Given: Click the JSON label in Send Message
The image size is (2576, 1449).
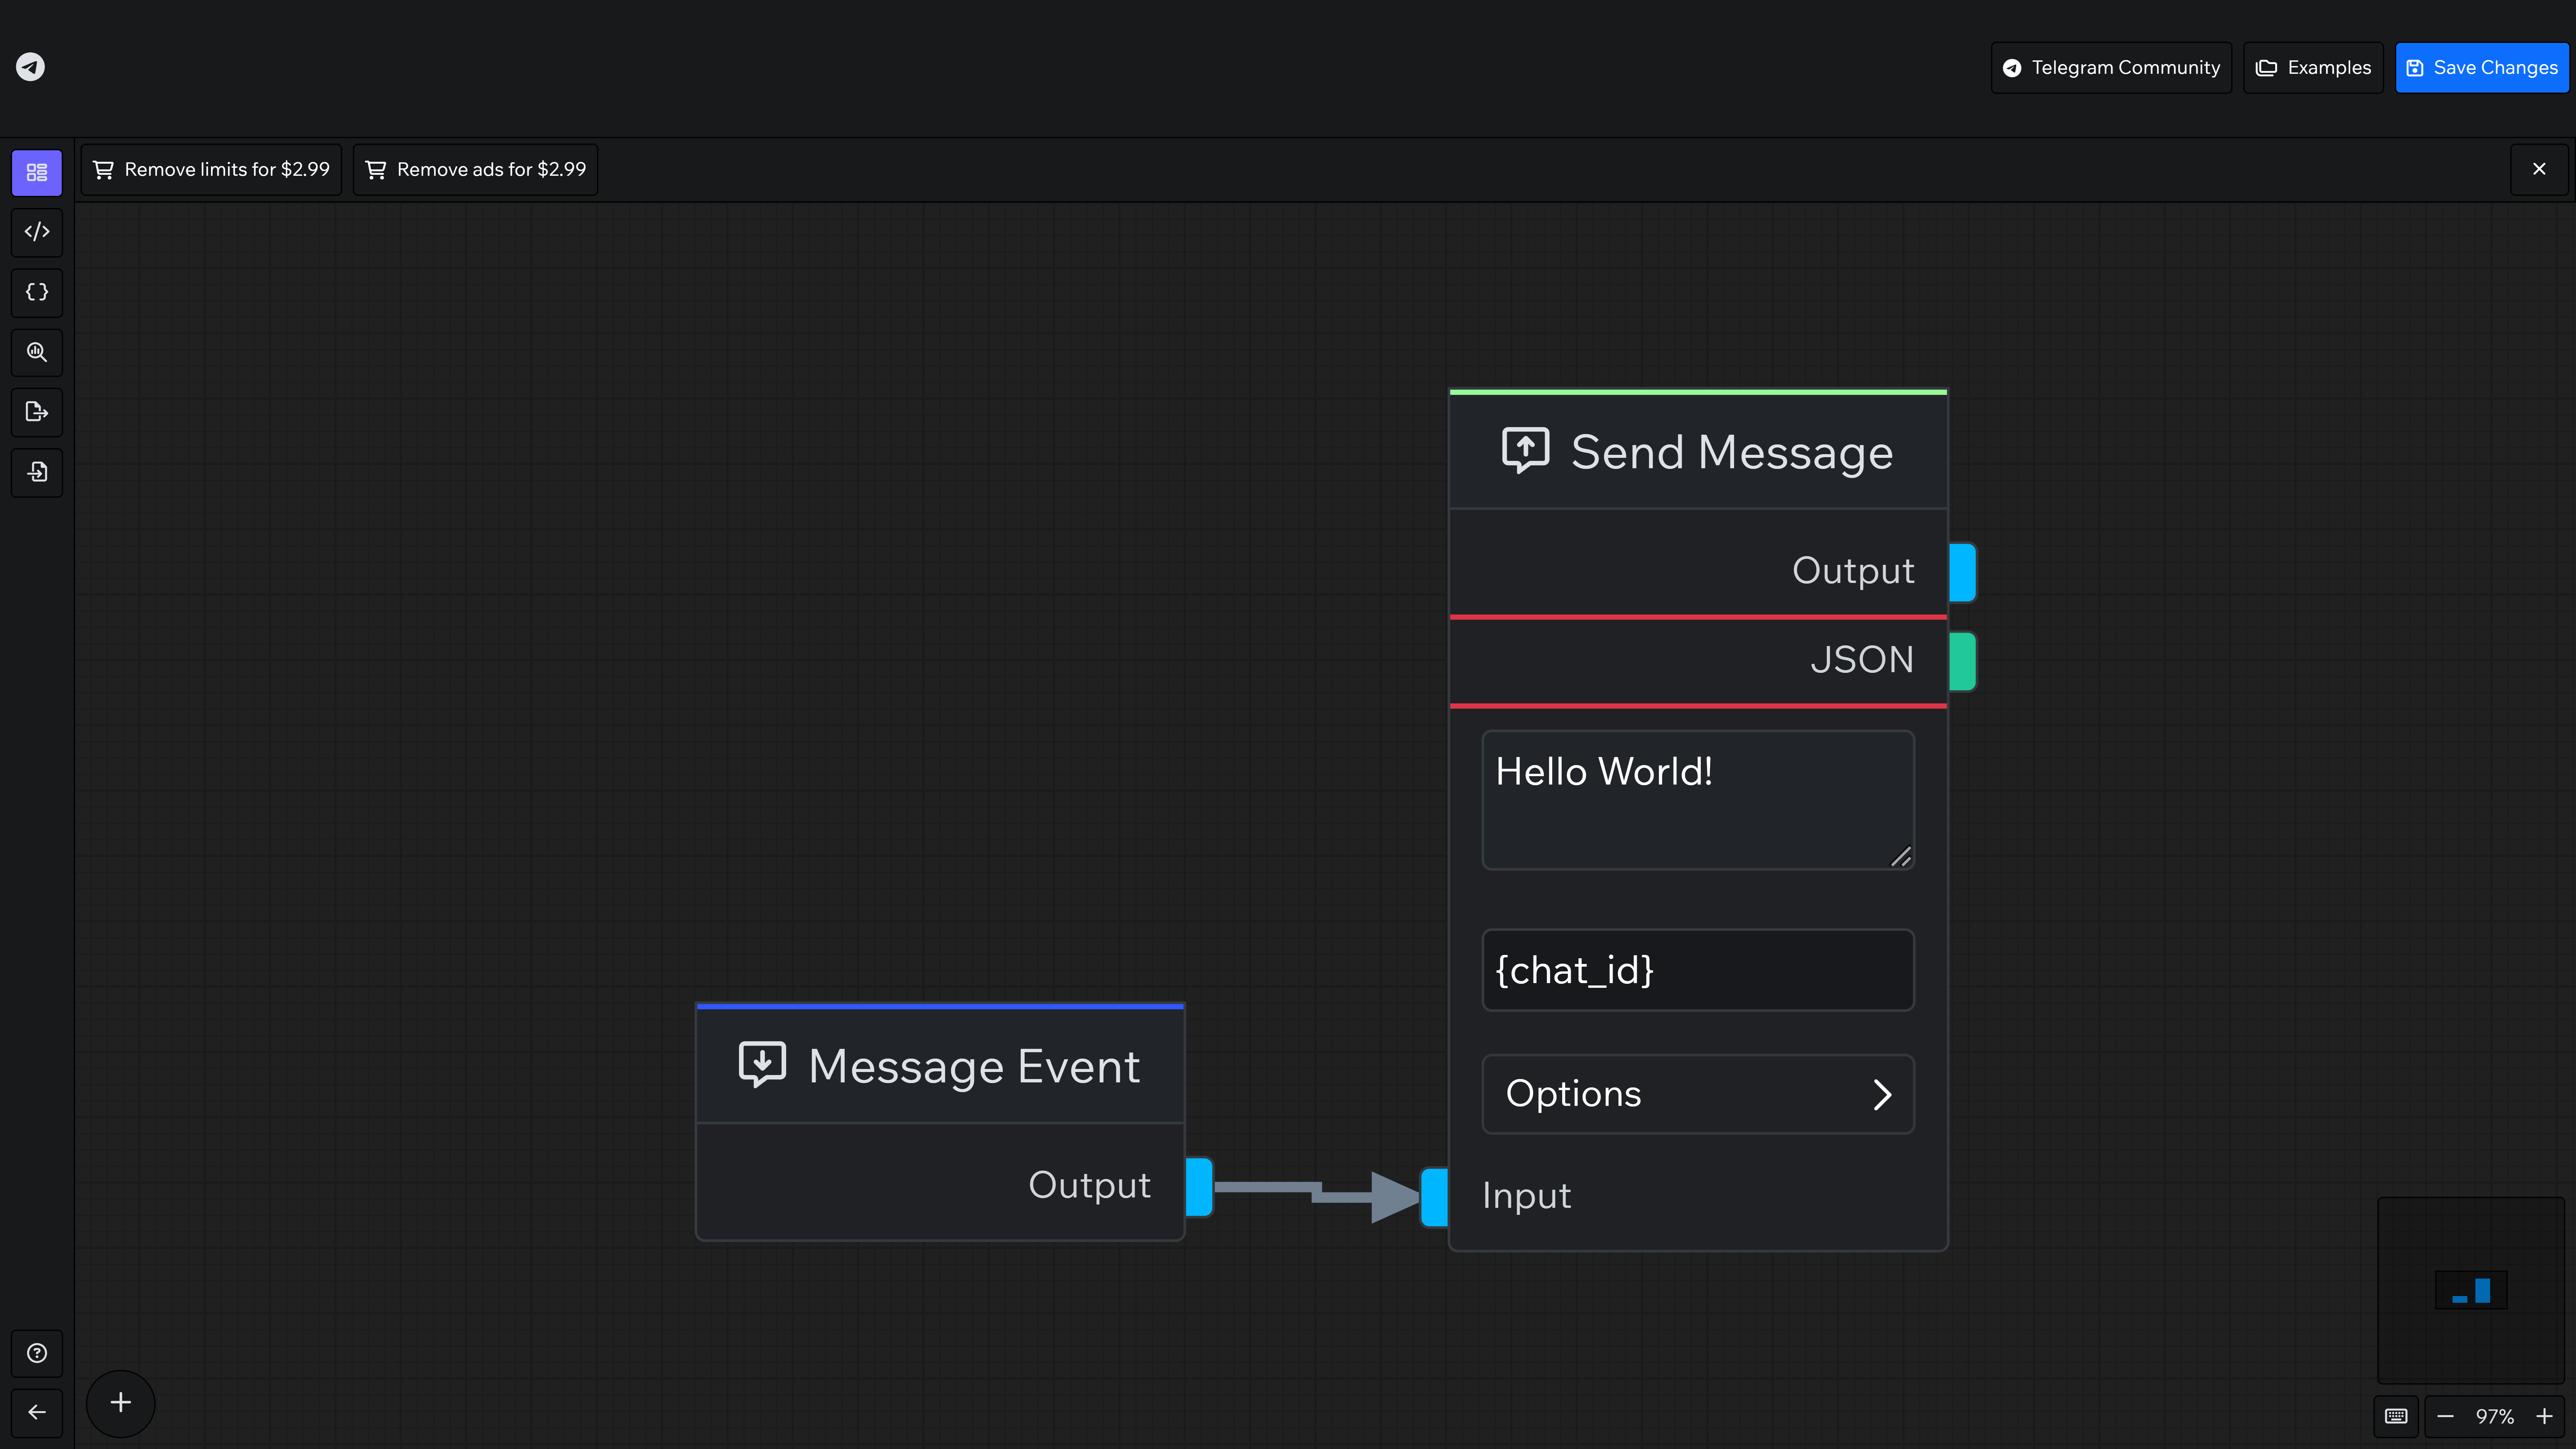Looking at the screenshot, I should 1862,660.
